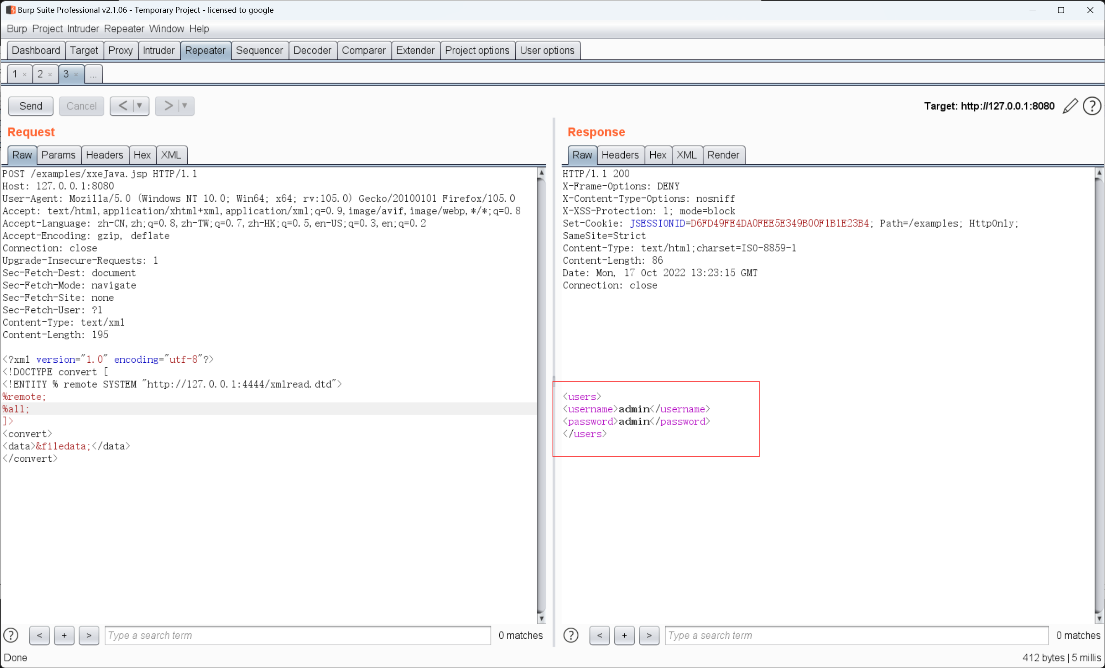Switch response view to Hex tab
Screen dimensions: 1105x668
point(658,155)
